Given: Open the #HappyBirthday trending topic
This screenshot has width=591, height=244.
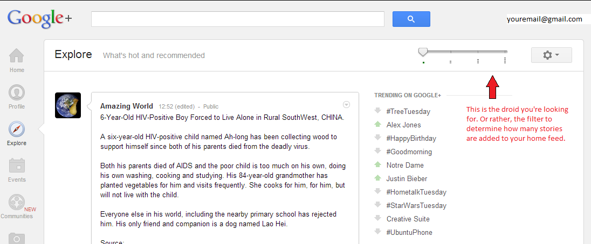Looking at the screenshot, I should point(411,139).
